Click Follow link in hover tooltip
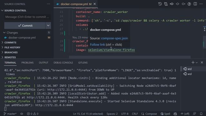206x116 pixels. click(97, 44)
